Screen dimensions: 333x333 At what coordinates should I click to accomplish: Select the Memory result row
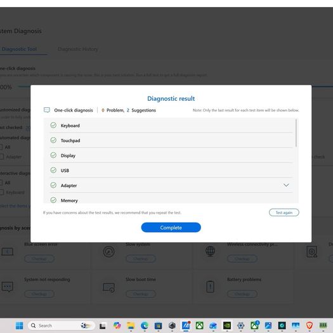click(171, 199)
